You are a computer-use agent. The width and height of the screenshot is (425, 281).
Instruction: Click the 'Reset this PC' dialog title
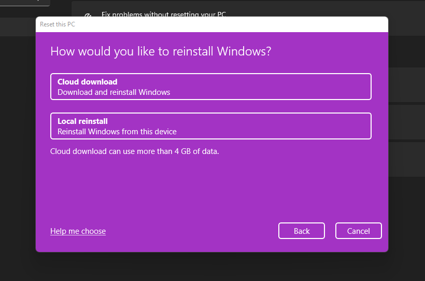58,24
